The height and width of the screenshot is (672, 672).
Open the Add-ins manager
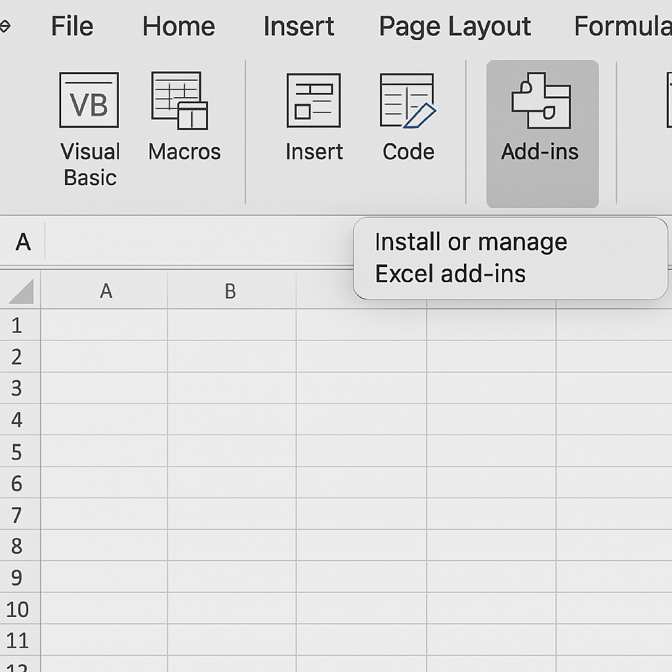tap(542, 133)
